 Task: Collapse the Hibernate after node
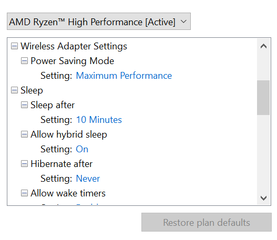tap(24, 164)
